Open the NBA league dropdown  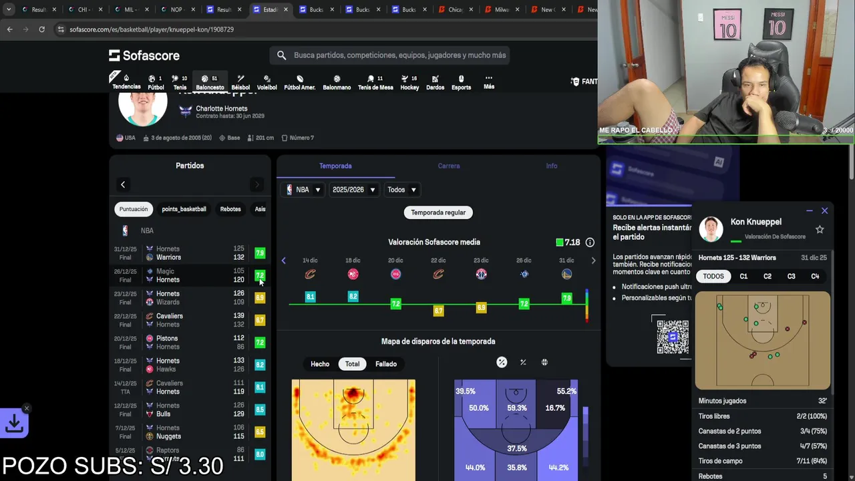(304, 190)
